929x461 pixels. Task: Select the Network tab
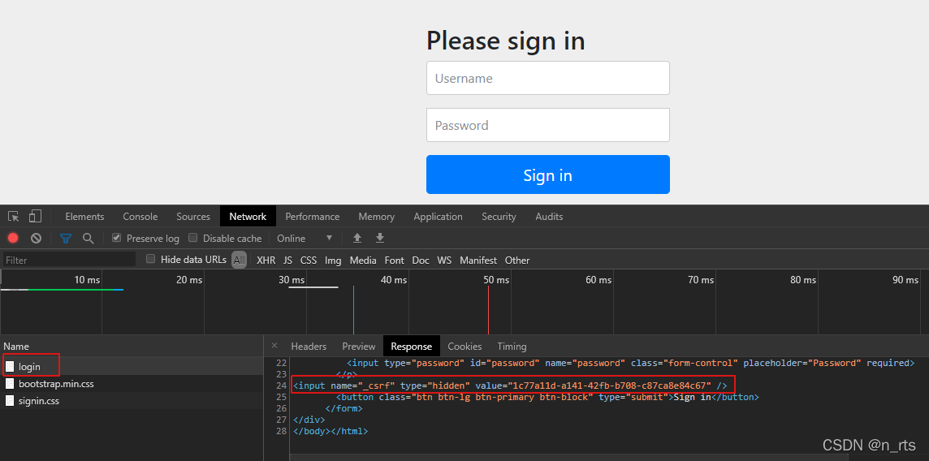[248, 217]
